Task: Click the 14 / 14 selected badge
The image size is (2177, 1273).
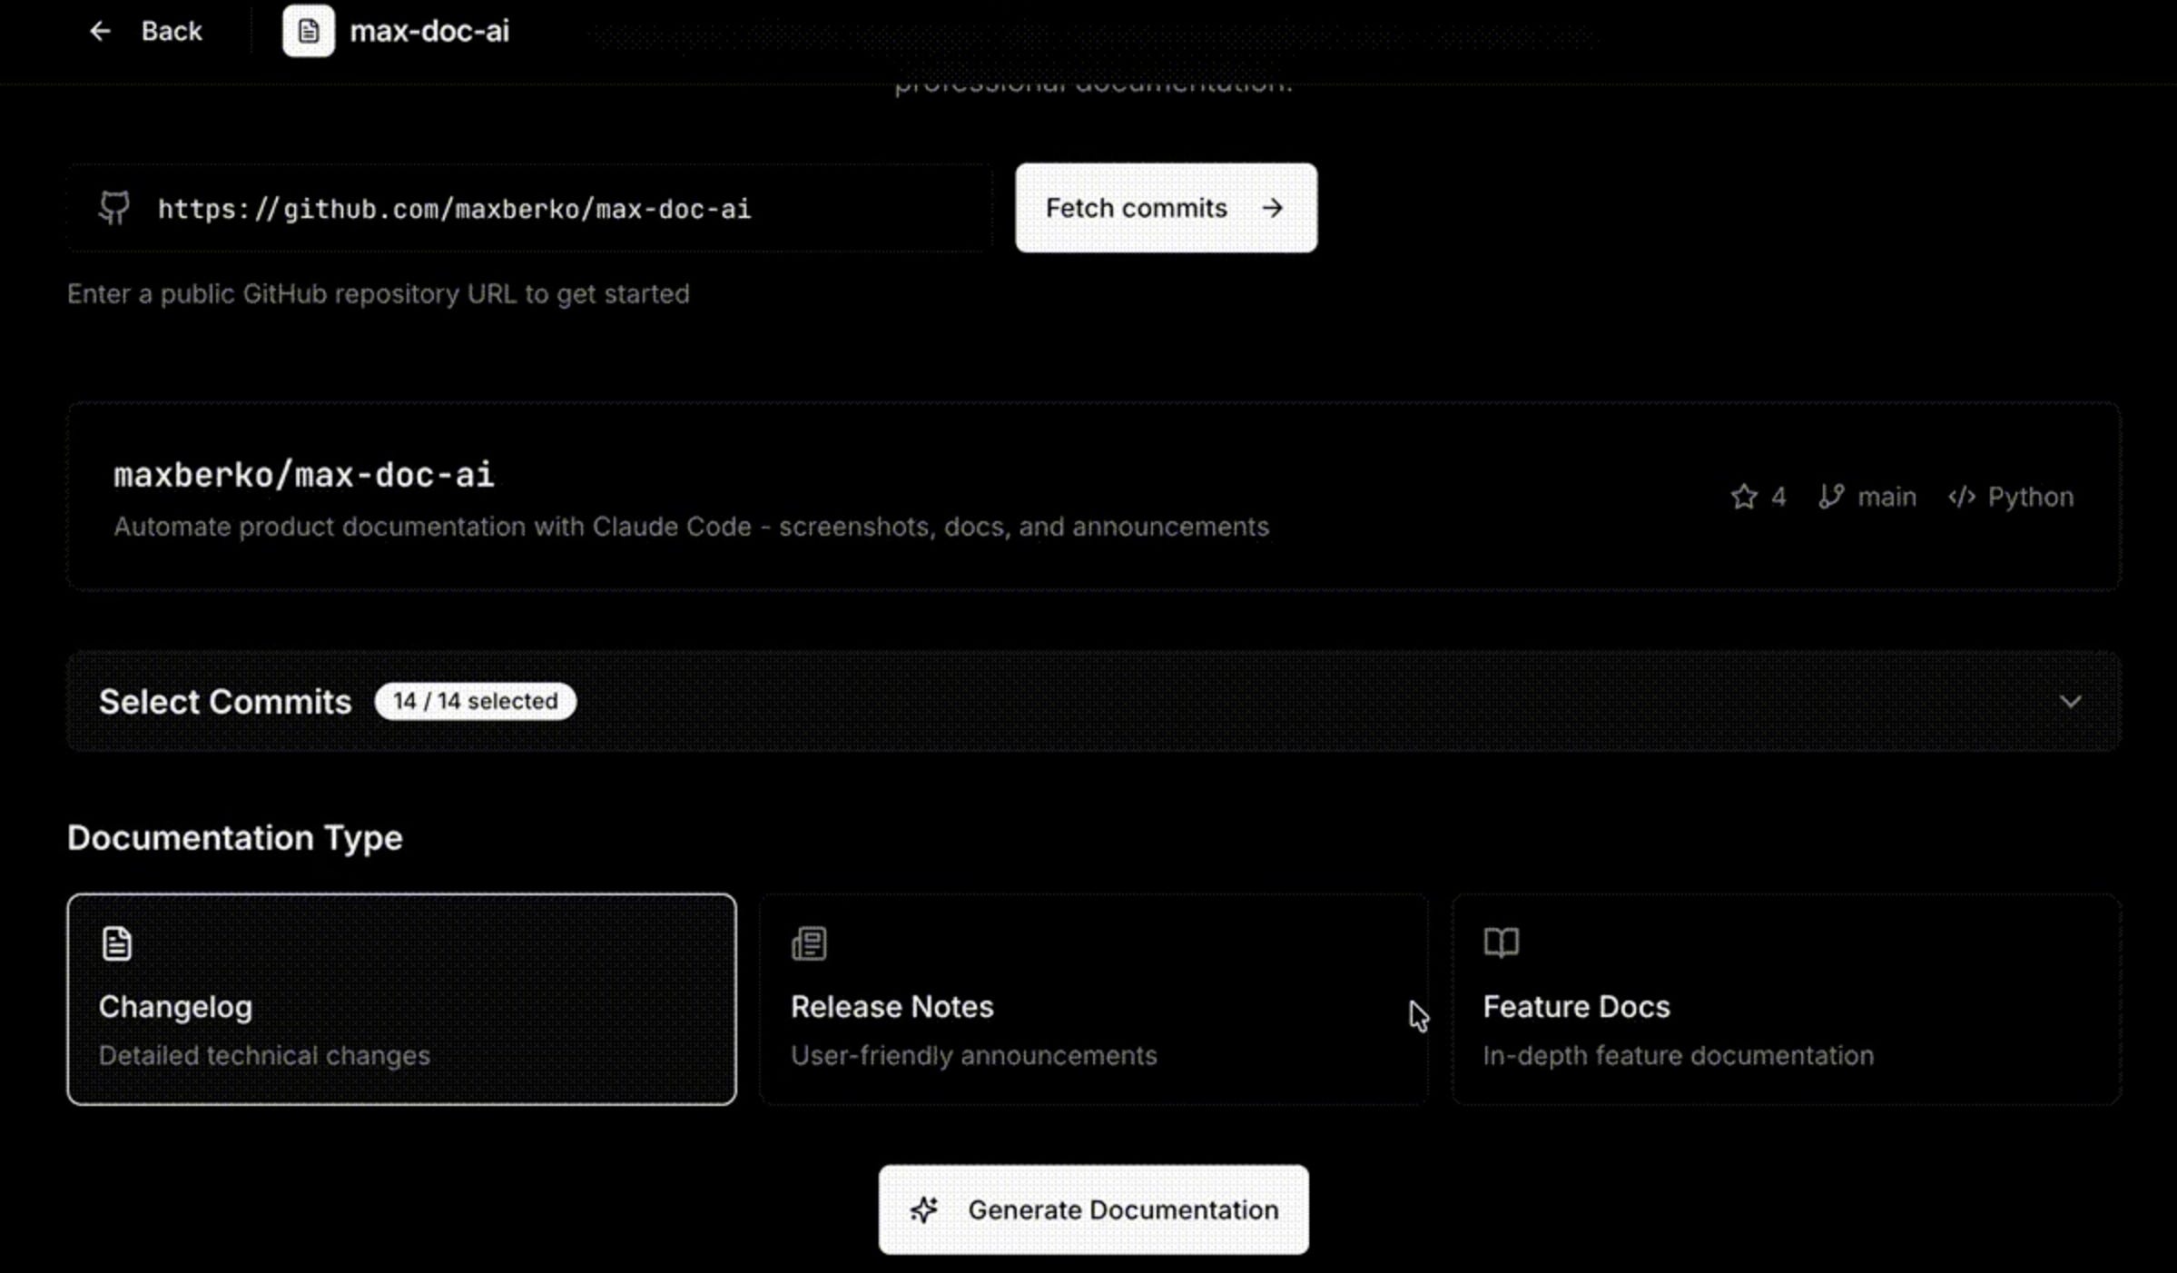Action: pyautogui.click(x=475, y=701)
